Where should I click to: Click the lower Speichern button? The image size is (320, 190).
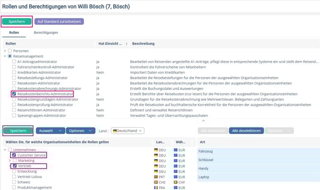point(18,131)
